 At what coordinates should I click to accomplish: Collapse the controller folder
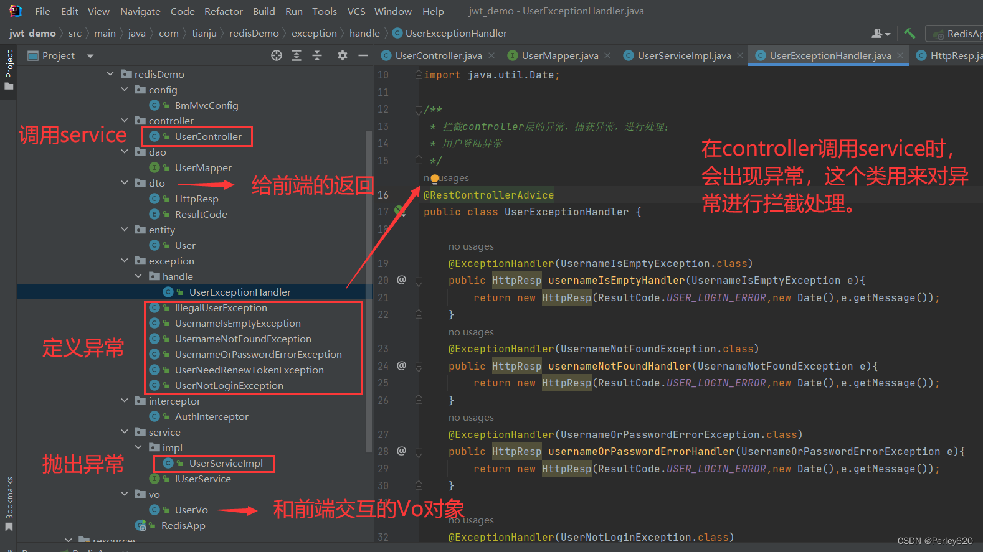(125, 121)
